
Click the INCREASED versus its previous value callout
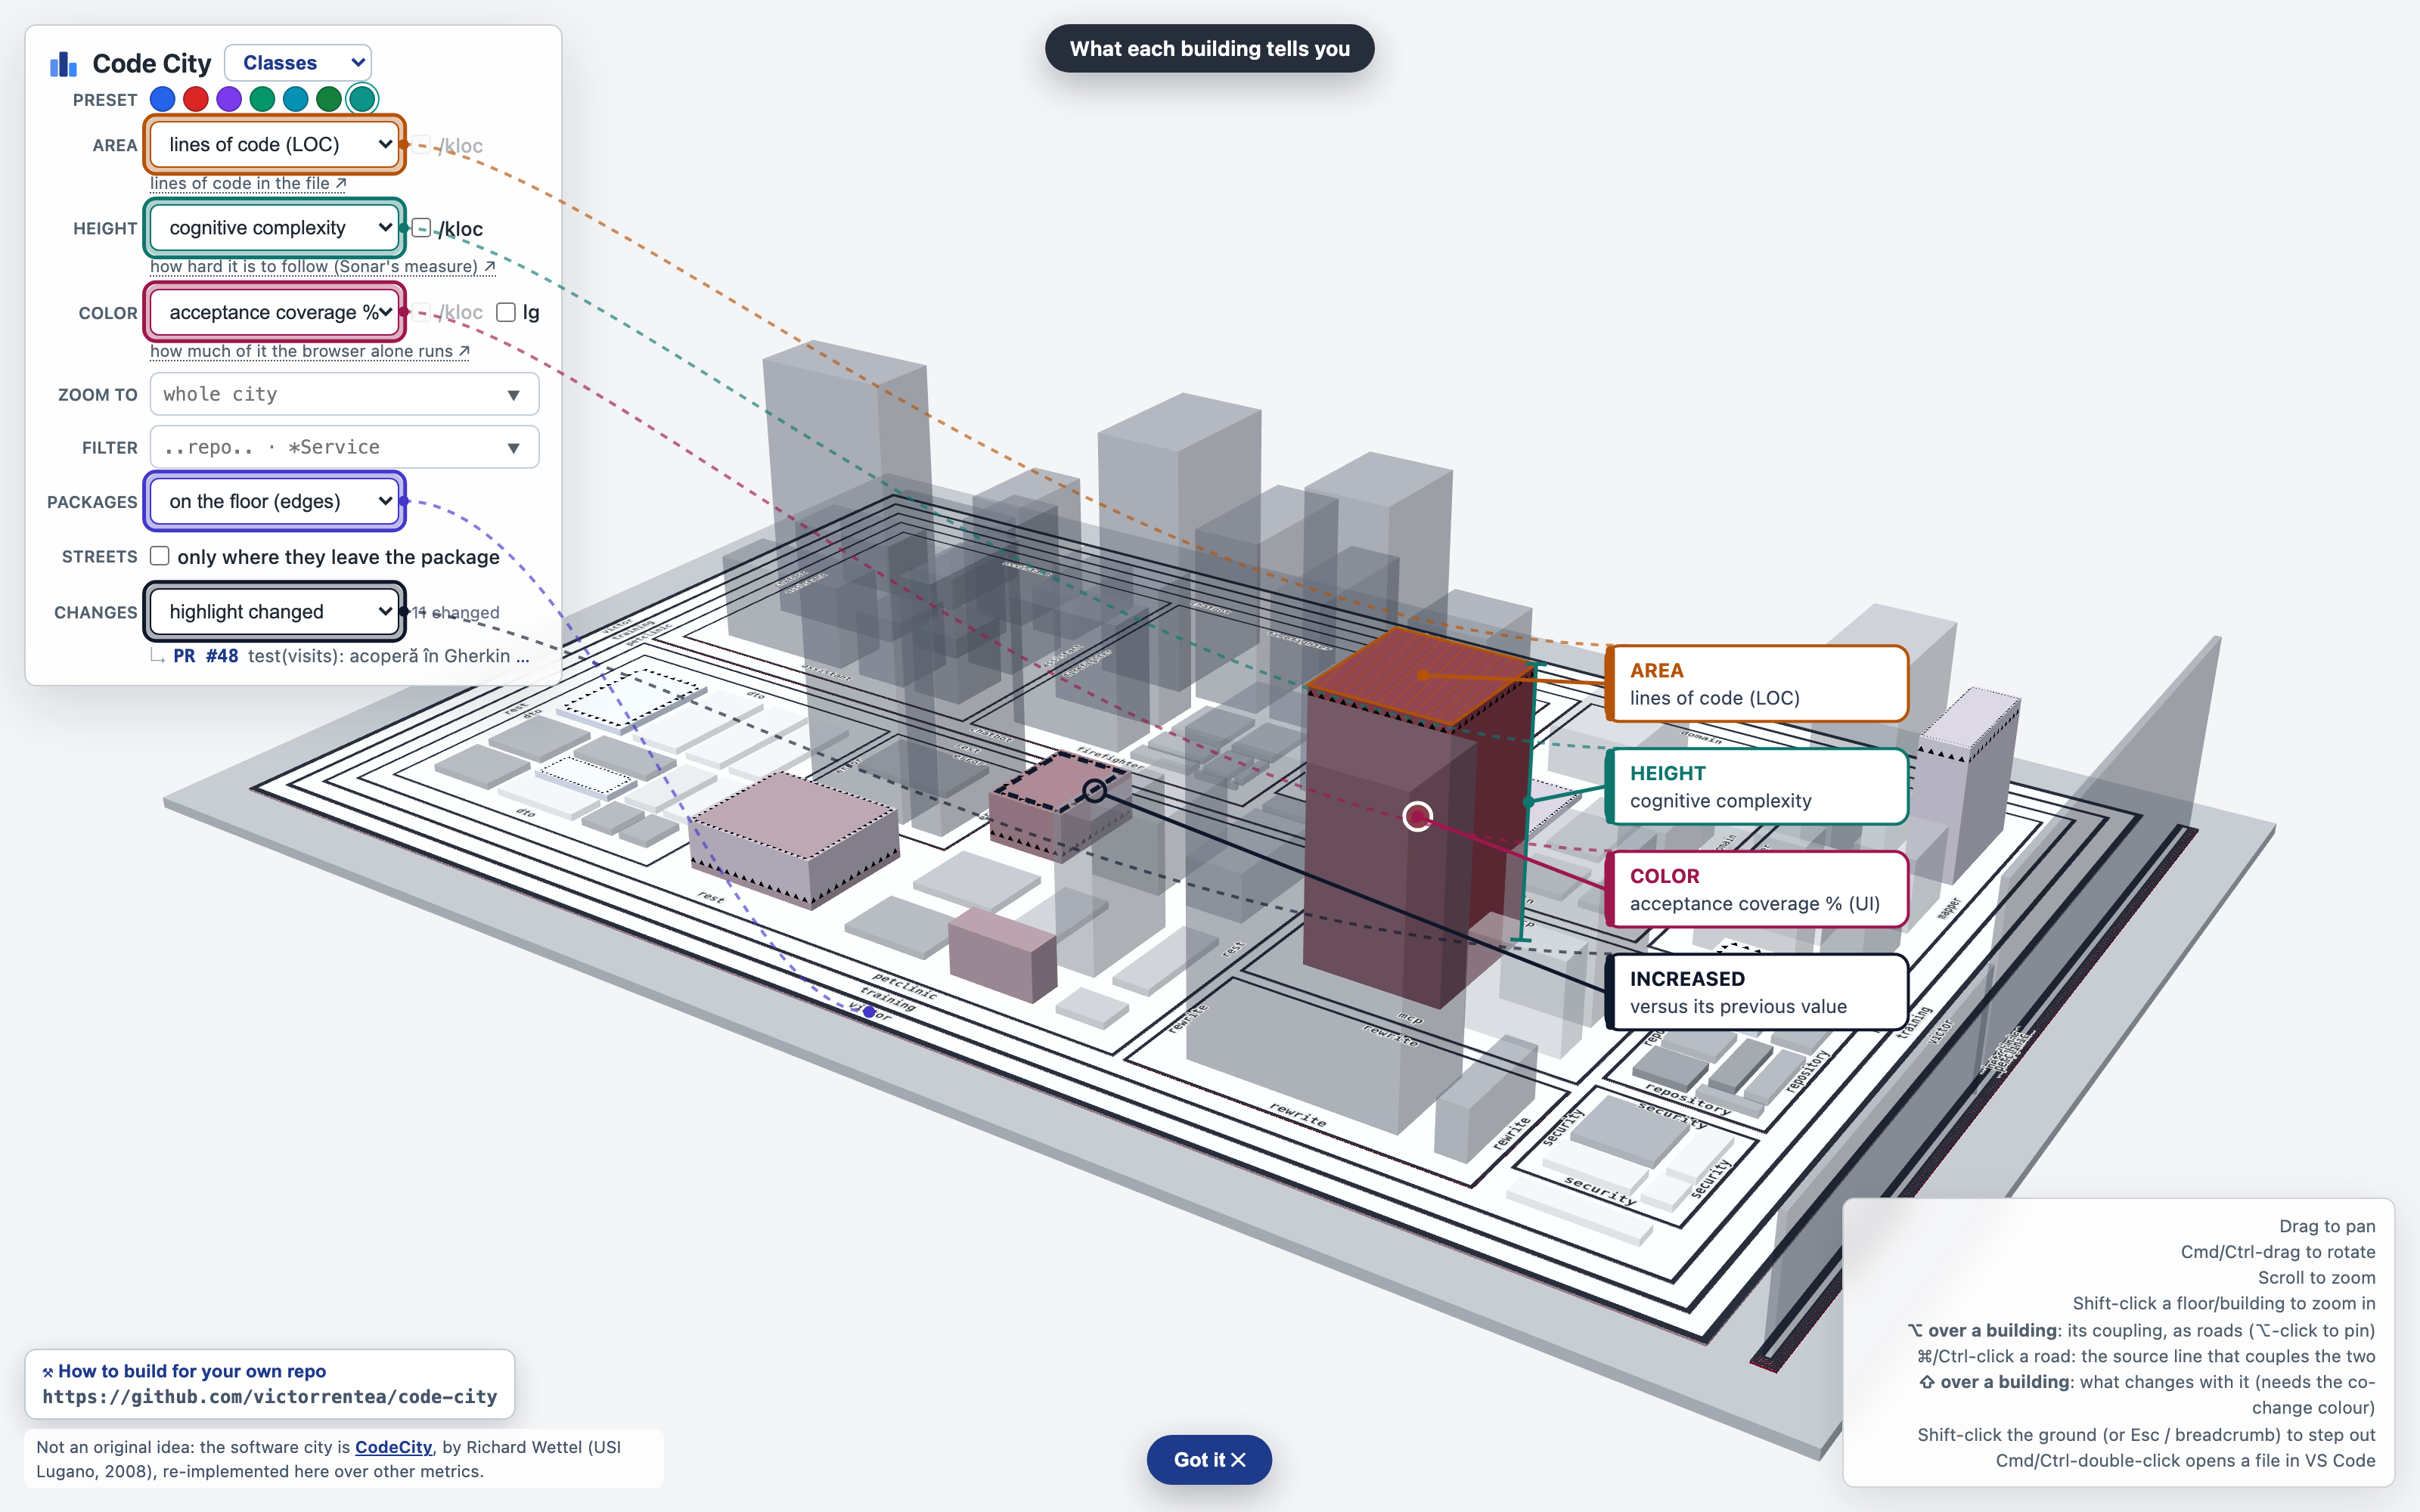point(1757,992)
